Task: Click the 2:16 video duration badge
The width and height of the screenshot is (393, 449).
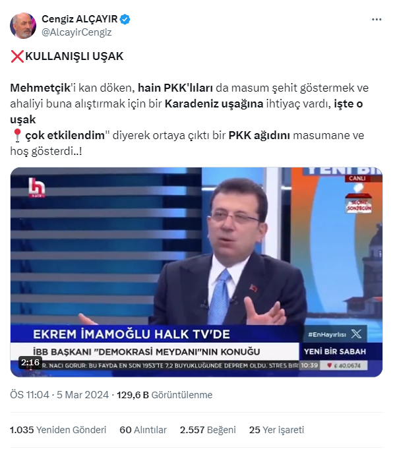Action: click(30, 363)
